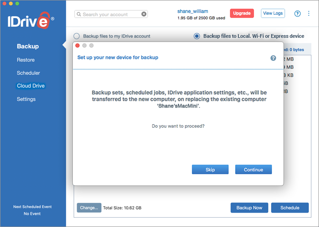Open the Backup tab in sidebar
Screen dimensions: 319x227
click(x=28, y=46)
